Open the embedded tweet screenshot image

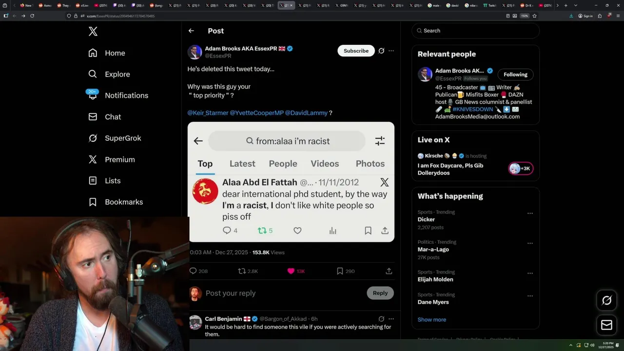point(291,182)
